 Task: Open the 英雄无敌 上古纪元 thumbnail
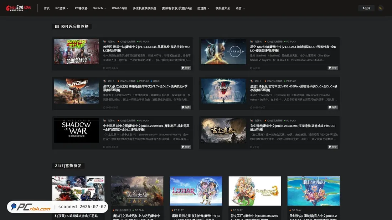137,191
